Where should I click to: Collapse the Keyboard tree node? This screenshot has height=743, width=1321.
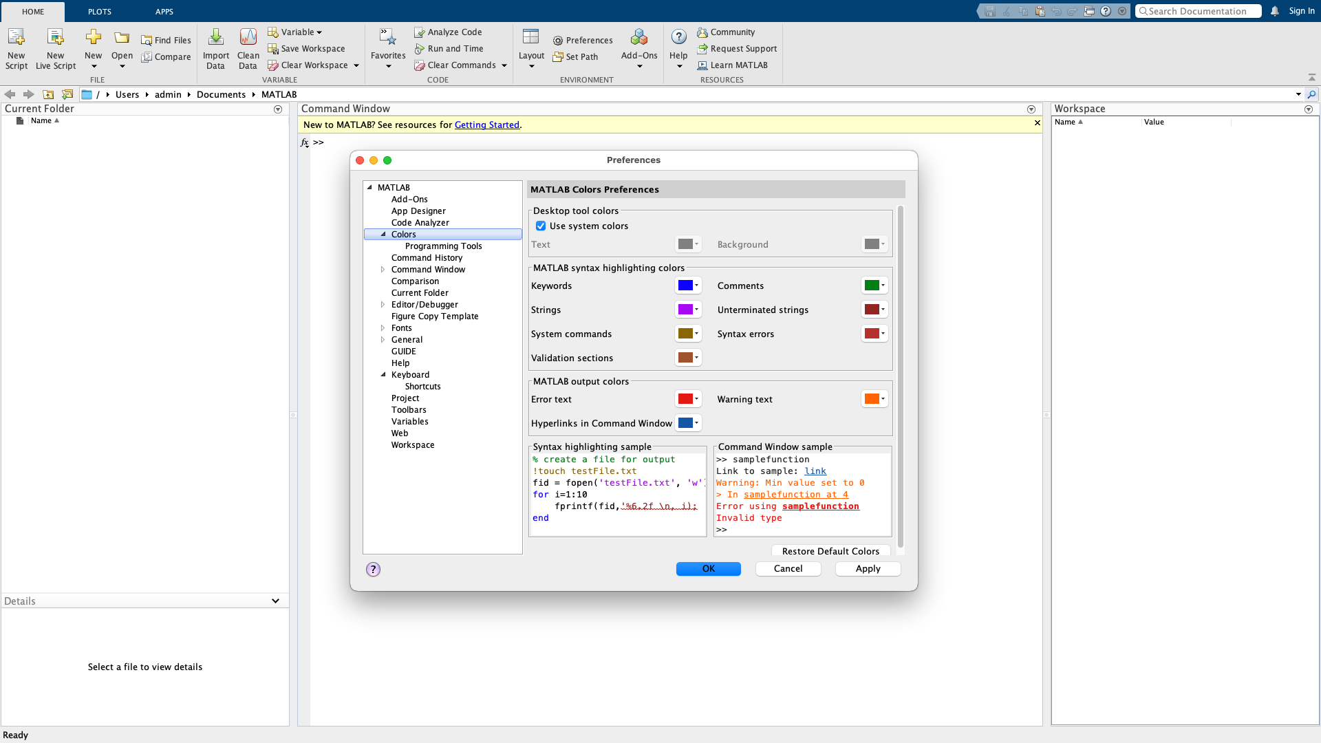[383, 375]
